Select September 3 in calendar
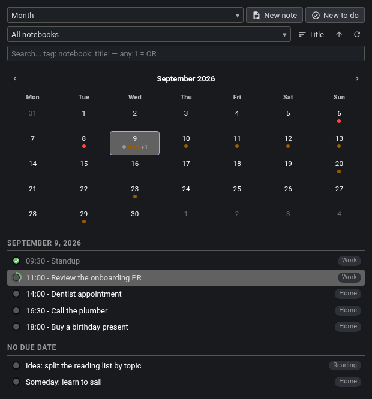The height and width of the screenshot is (399, 372). [186, 118]
